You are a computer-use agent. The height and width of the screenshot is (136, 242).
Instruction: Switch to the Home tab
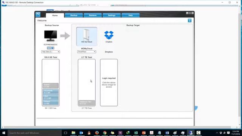tap(55, 15)
